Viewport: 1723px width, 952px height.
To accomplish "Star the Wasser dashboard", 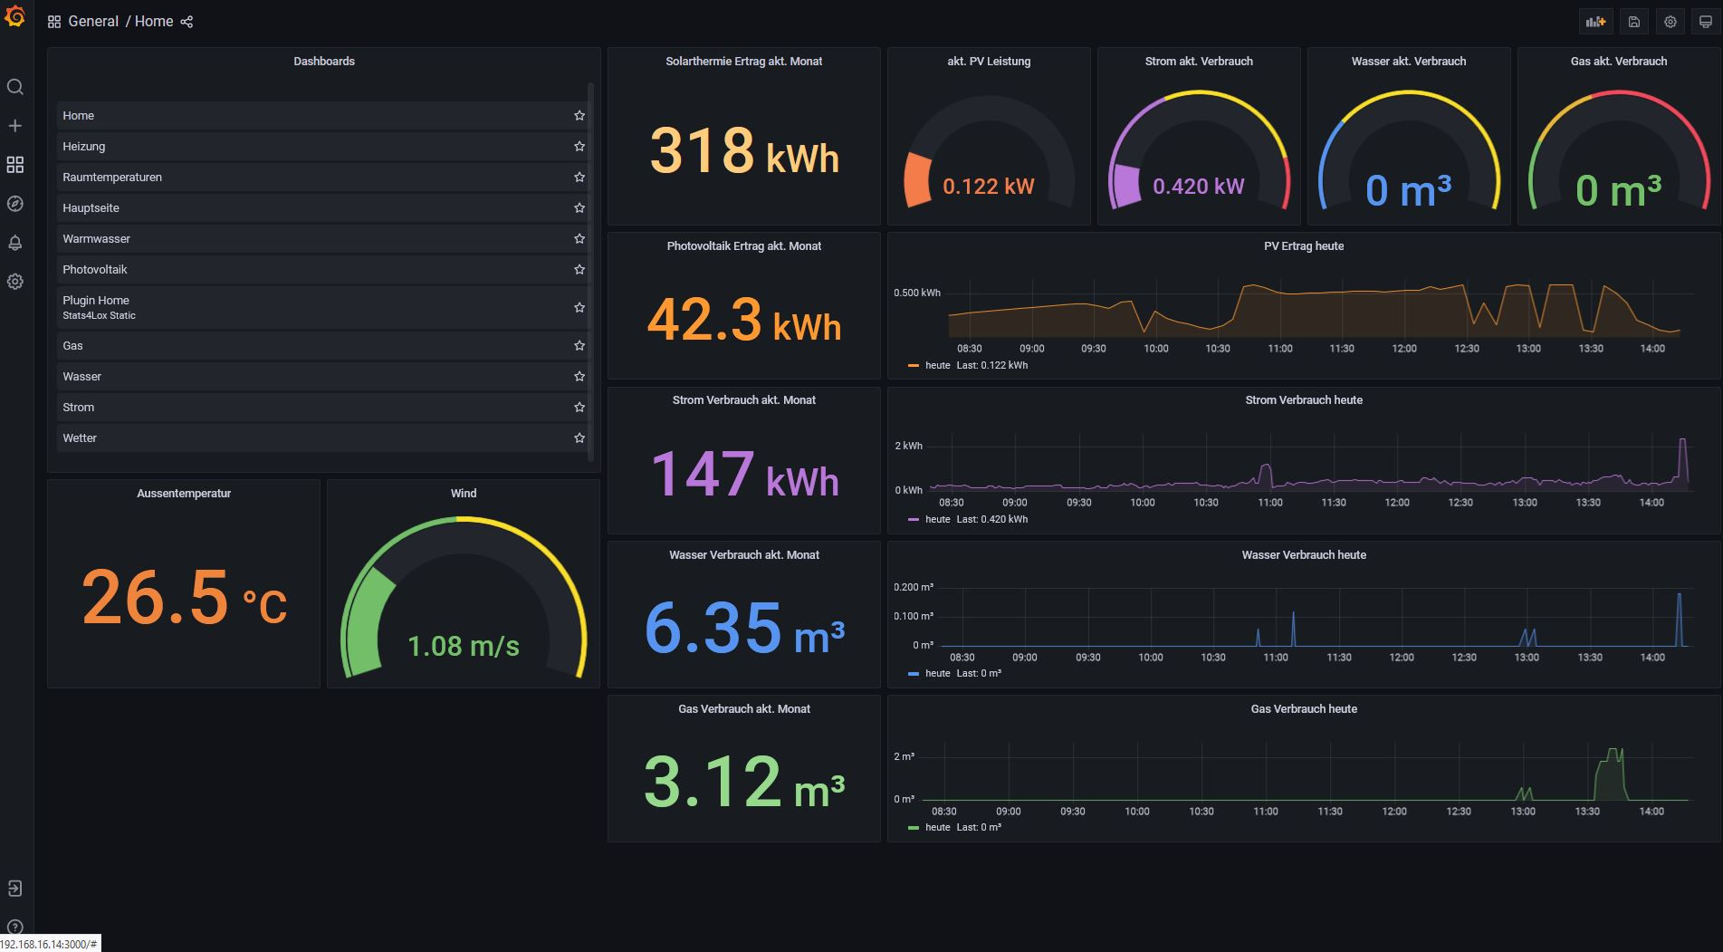I will (579, 377).
